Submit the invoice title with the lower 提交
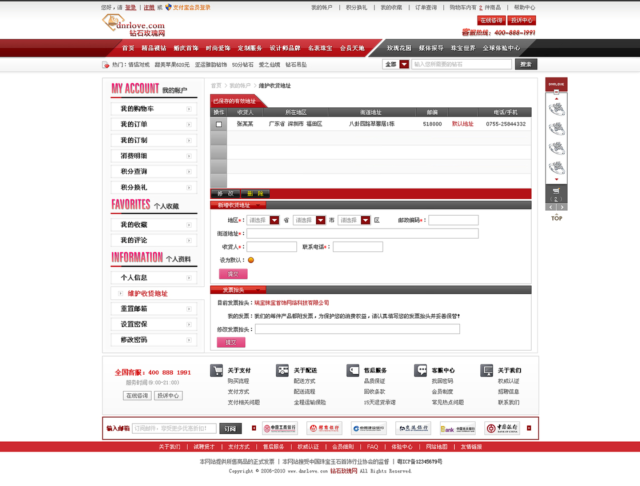This screenshot has width=640, height=486. (x=231, y=342)
